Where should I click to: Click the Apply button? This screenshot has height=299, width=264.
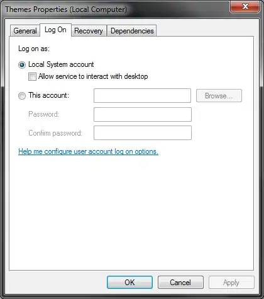(231, 283)
